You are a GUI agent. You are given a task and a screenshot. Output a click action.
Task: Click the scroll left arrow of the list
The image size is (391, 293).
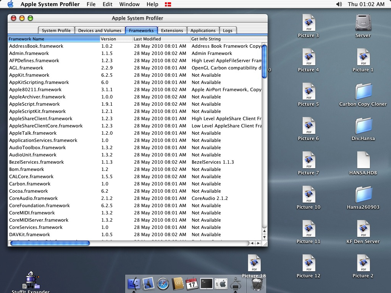pos(252,243)
